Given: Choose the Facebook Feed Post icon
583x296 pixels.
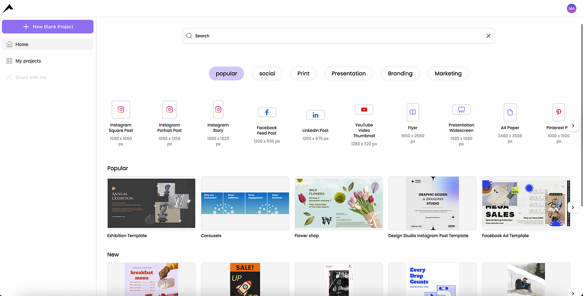Looking at the screenshot, I should tap(267, 112).
